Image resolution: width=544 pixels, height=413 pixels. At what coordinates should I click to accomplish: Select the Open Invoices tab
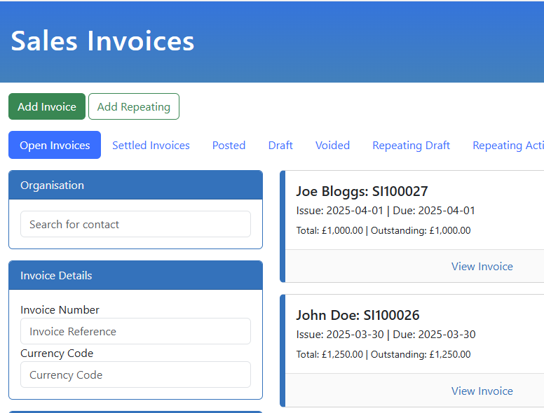55,145
